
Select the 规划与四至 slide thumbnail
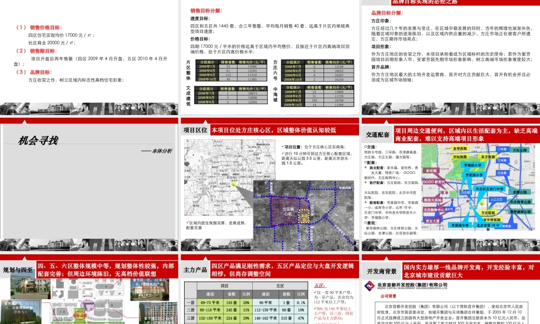click(89, 289)
